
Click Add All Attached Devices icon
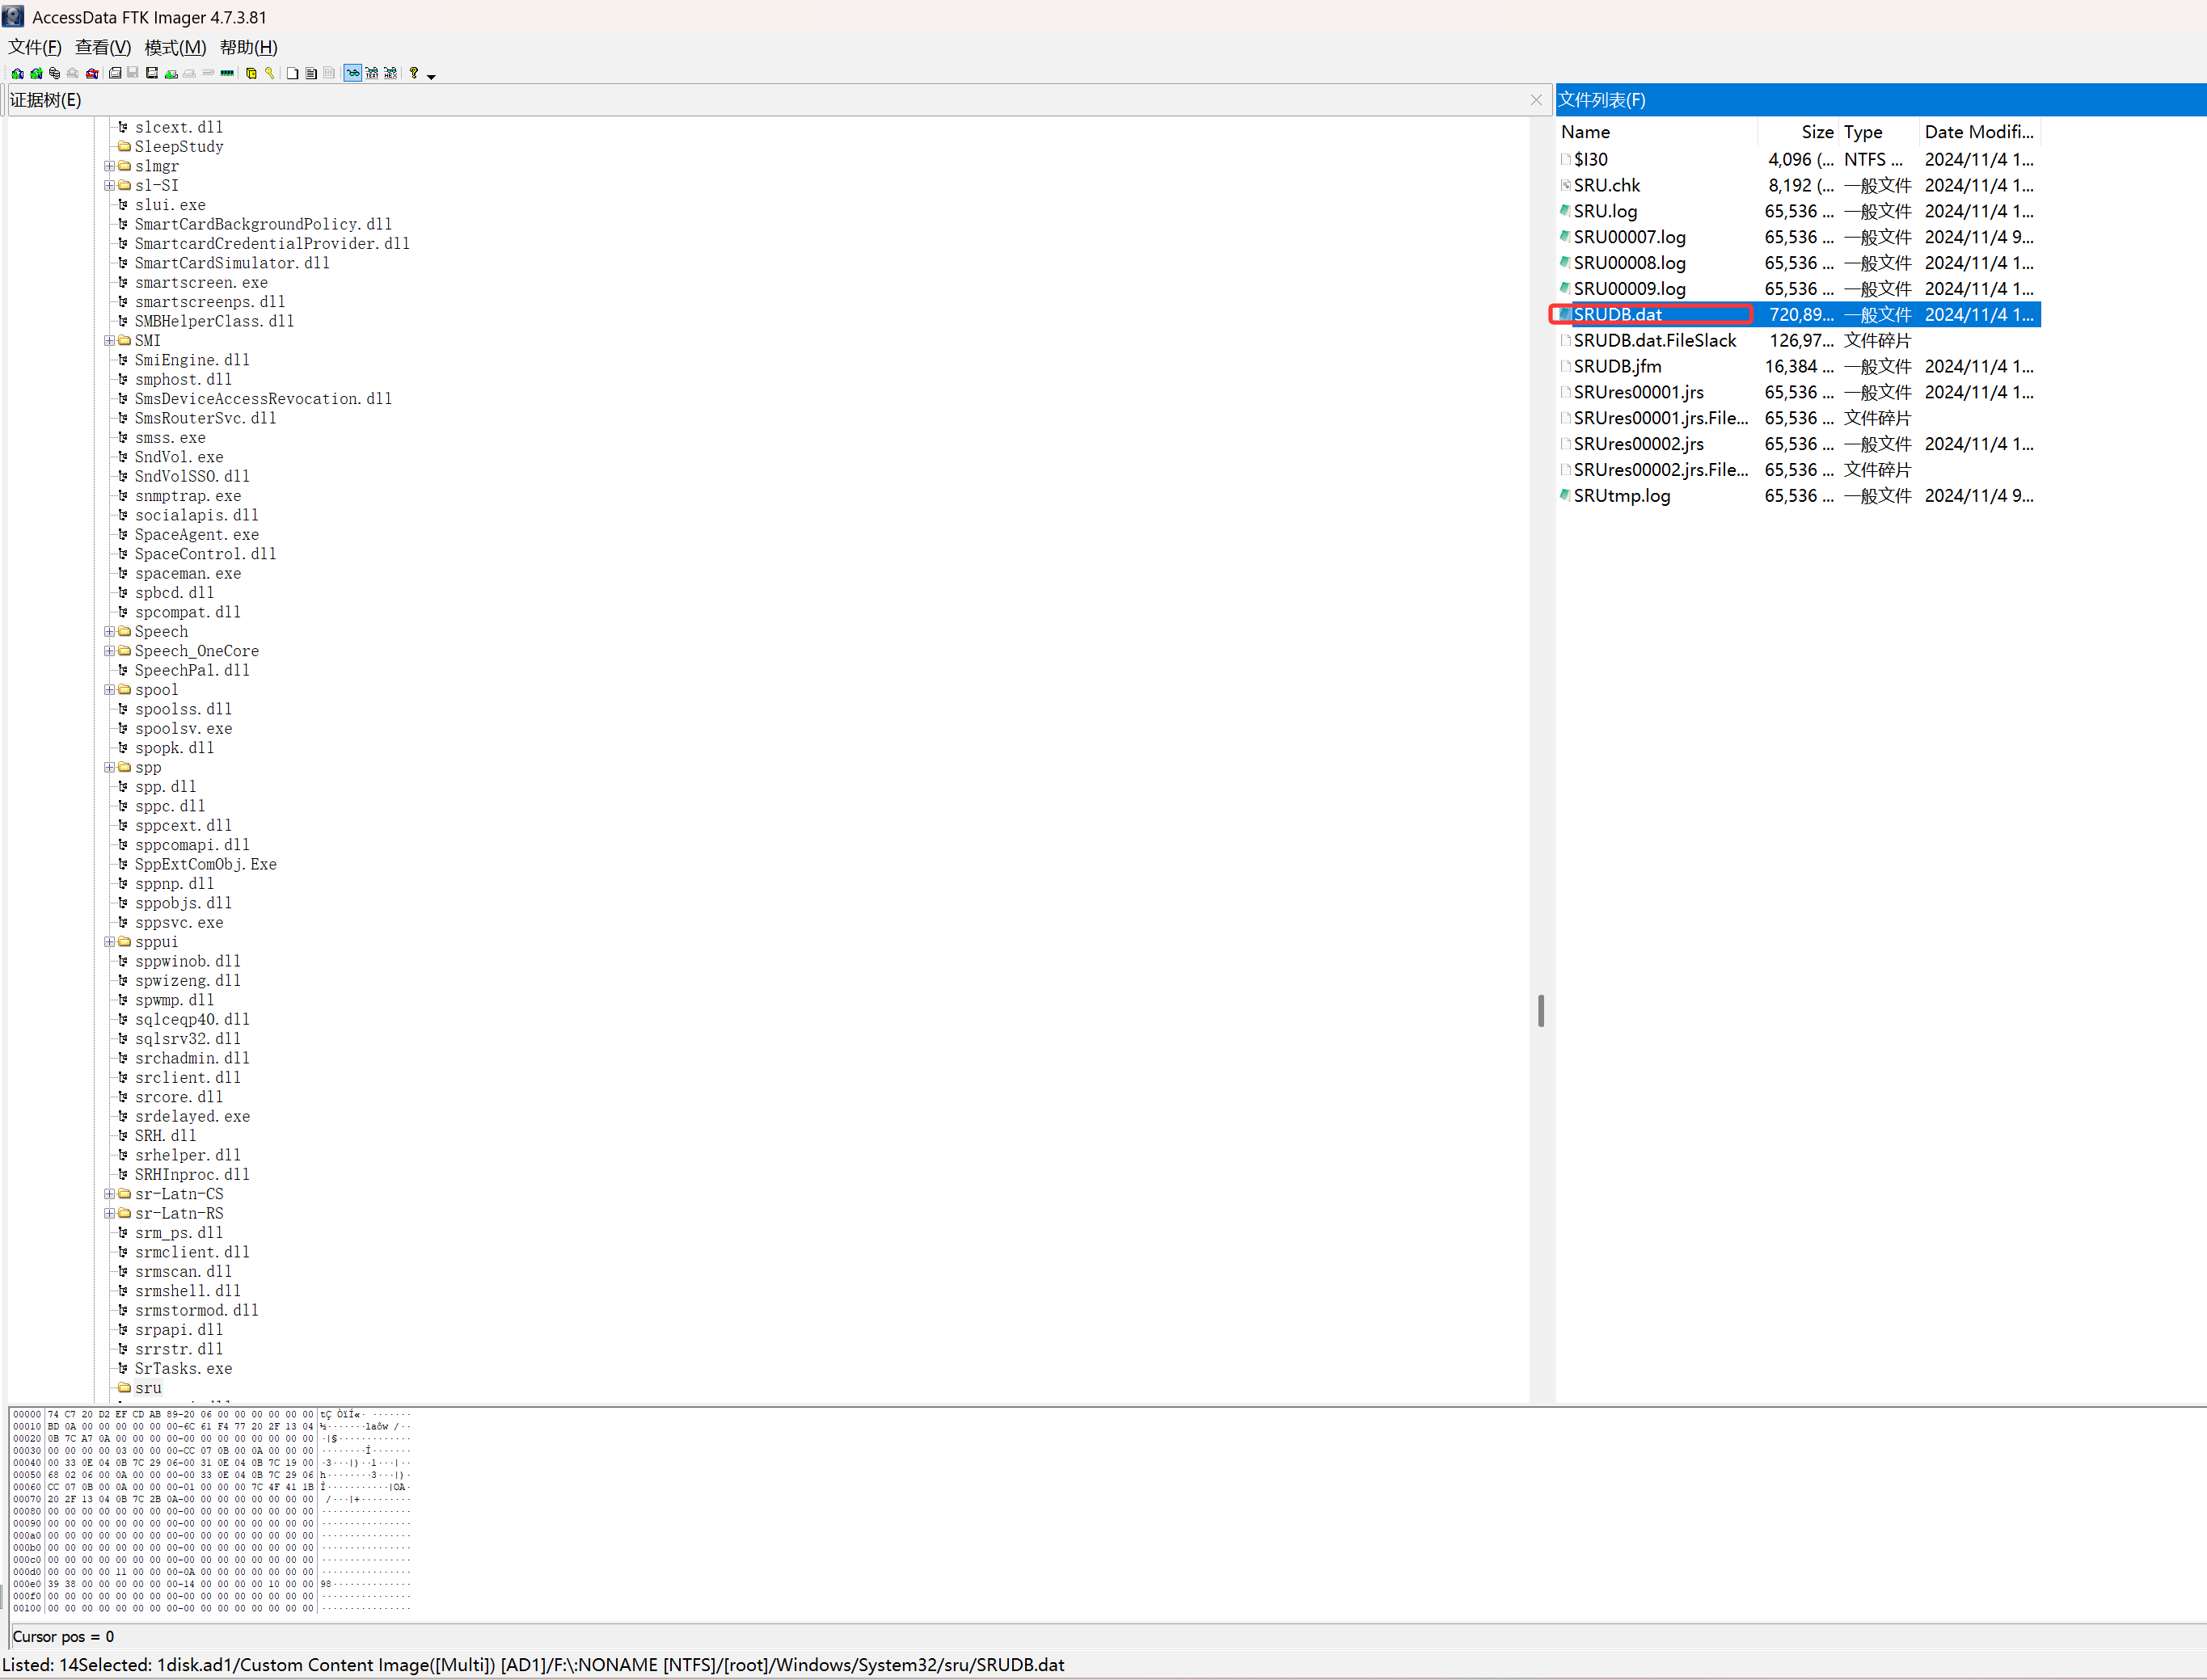coord(36,73)
